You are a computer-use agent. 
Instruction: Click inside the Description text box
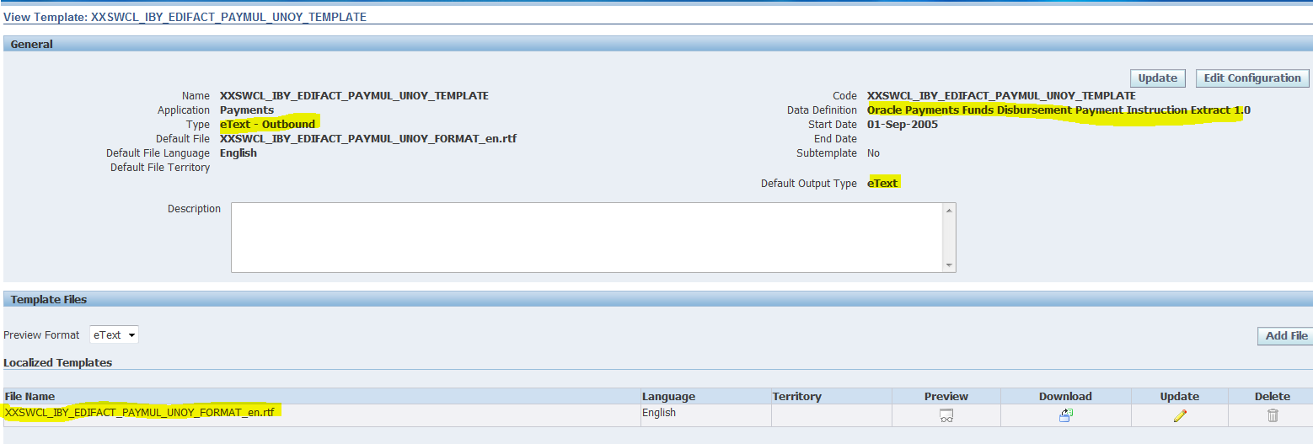(587, 238)
